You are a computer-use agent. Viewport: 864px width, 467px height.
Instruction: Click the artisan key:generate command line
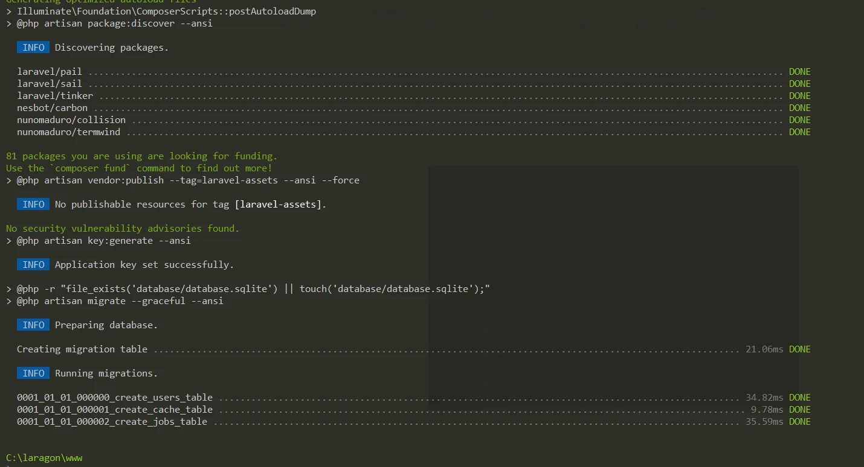tap(98, 241)
